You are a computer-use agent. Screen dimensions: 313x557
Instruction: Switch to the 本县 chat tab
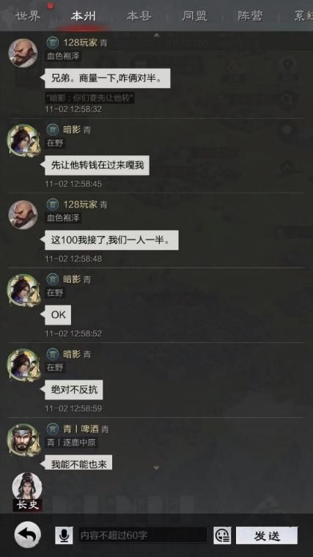click(139, 16)
